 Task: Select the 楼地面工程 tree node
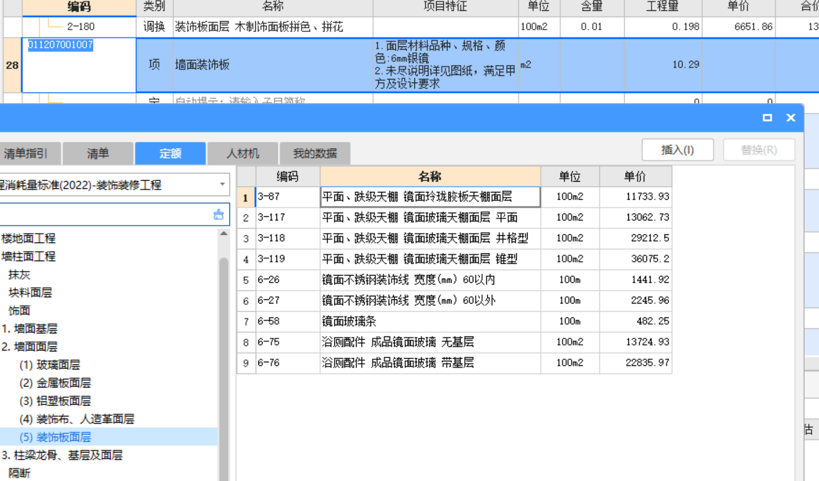pyautogui.click(x=28, y=238)
